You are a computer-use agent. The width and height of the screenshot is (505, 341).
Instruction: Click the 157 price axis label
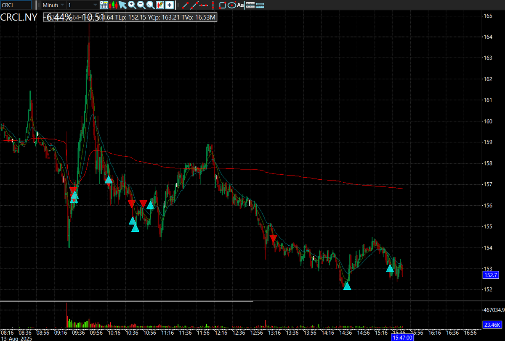[x=488, y=184]
